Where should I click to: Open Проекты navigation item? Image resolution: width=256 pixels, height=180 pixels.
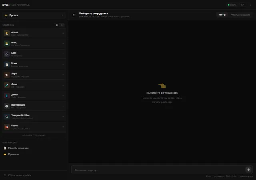point(34,154)
